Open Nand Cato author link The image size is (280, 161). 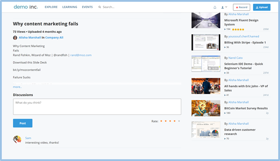click(x=235, y=58)
